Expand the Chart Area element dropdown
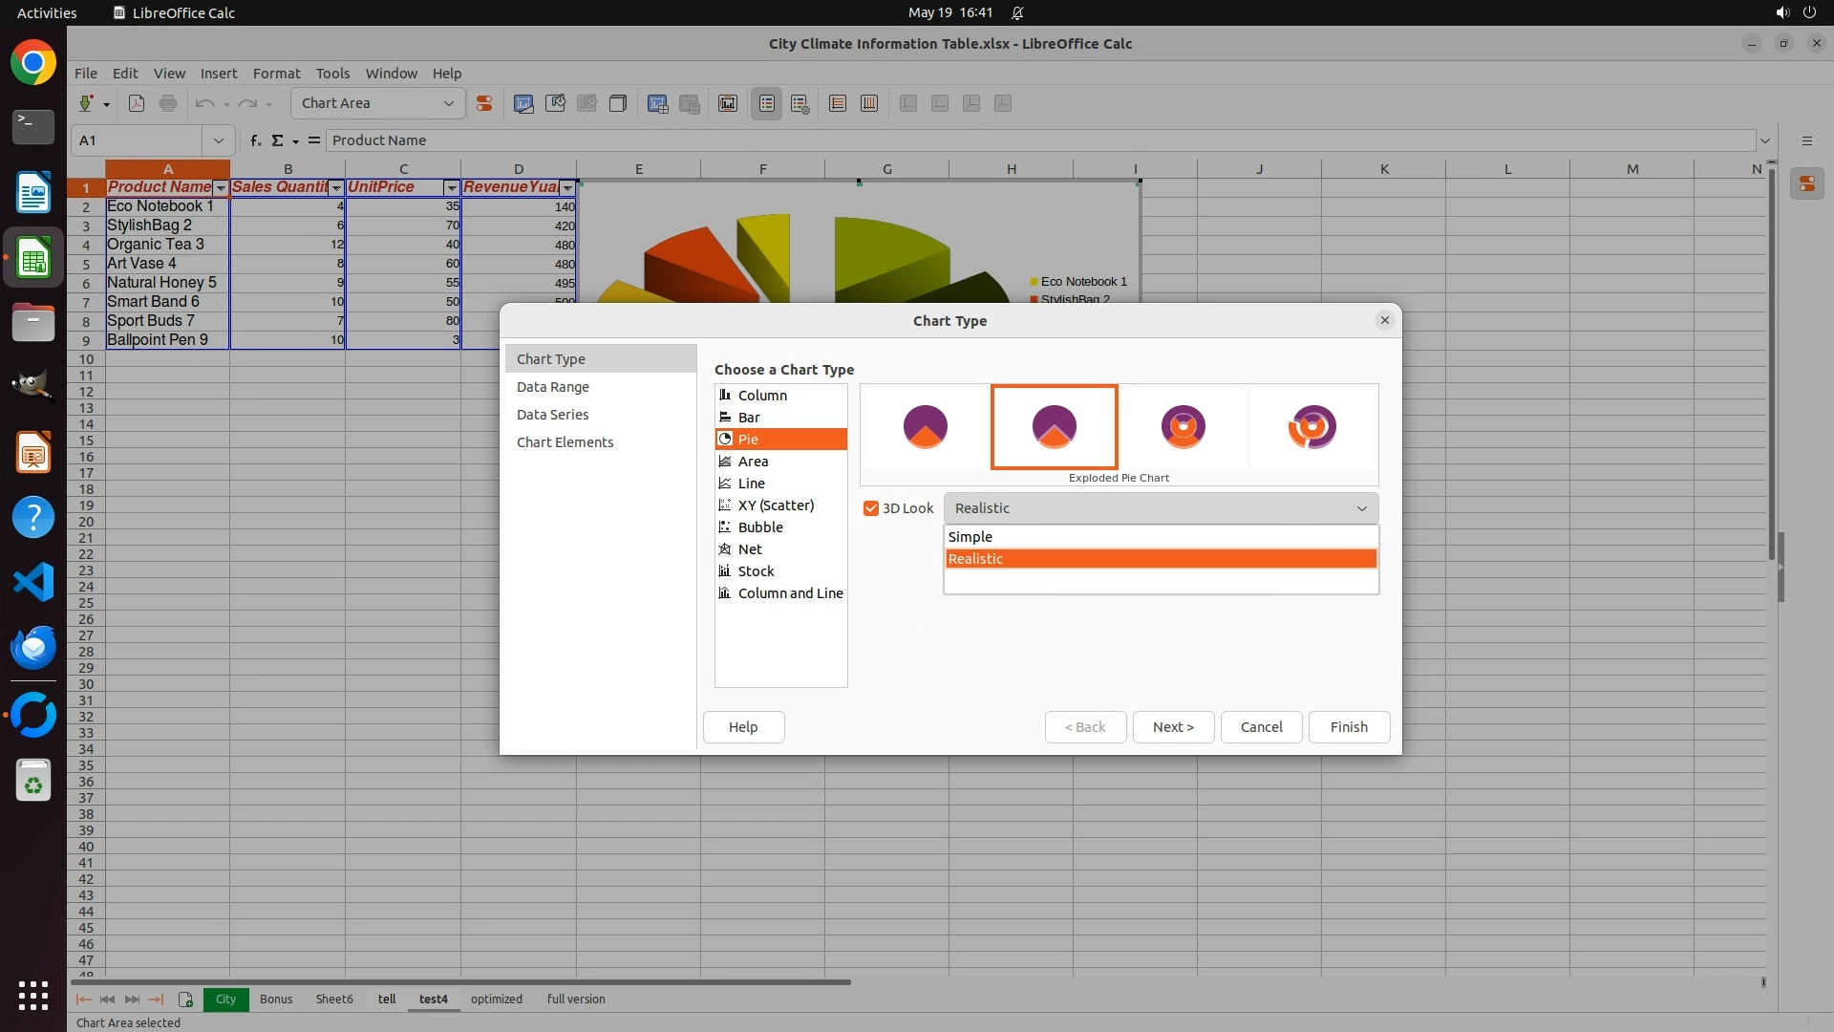Image resolution: width=1834 pixels, height=1032 pixels. coord(449,103)
